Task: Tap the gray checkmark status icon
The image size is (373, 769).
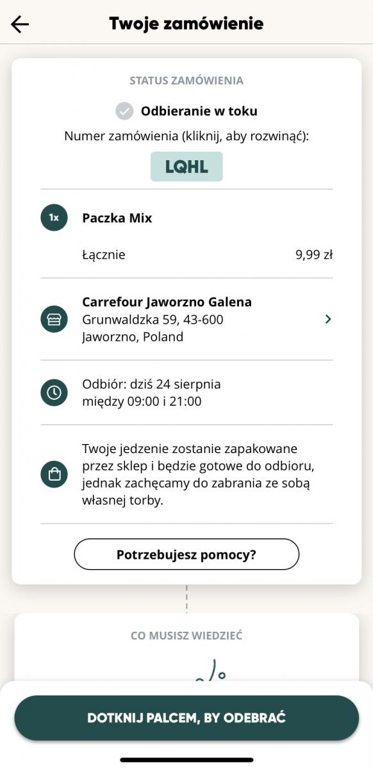Action: pos(124,111)
